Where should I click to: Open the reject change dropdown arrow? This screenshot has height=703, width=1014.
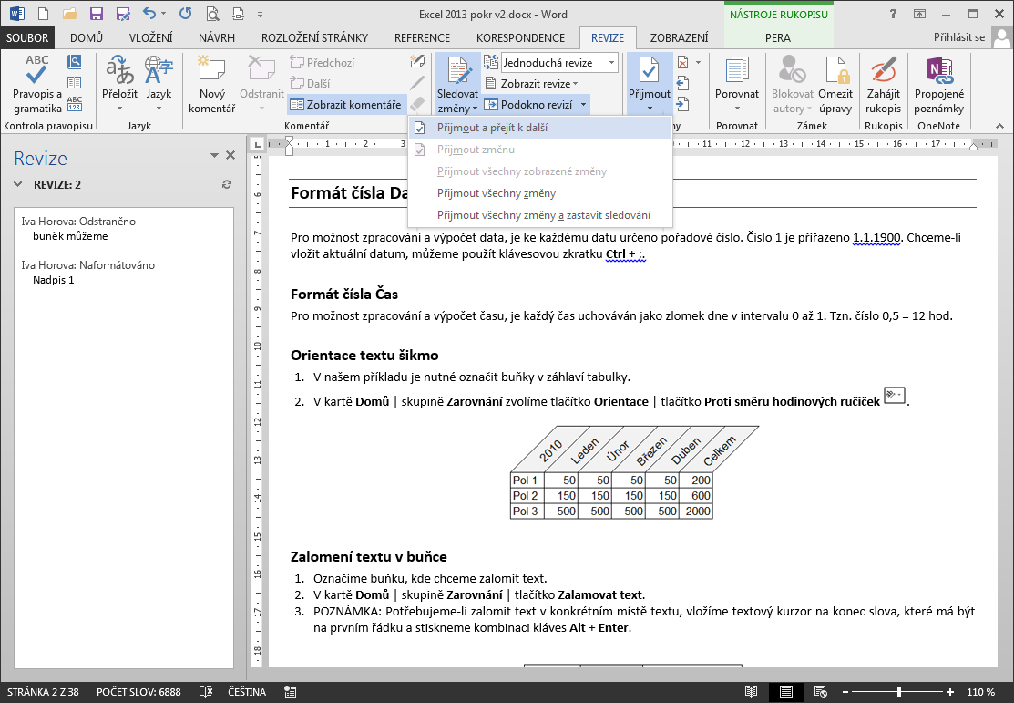(699, 62)
